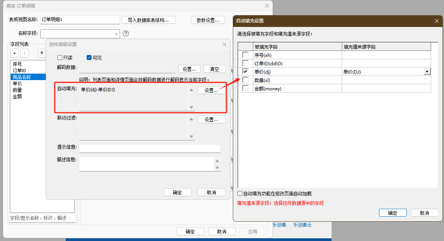Click 清空 to clear decode data
444x241 pixels.
[214, 69]
